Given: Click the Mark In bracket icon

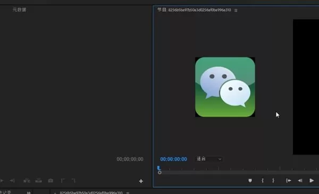Looking at the screenshot, I should 263,180.
